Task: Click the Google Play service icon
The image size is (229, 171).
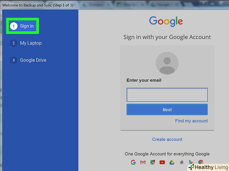Action: pyautogui.click(x=191, y=162)
